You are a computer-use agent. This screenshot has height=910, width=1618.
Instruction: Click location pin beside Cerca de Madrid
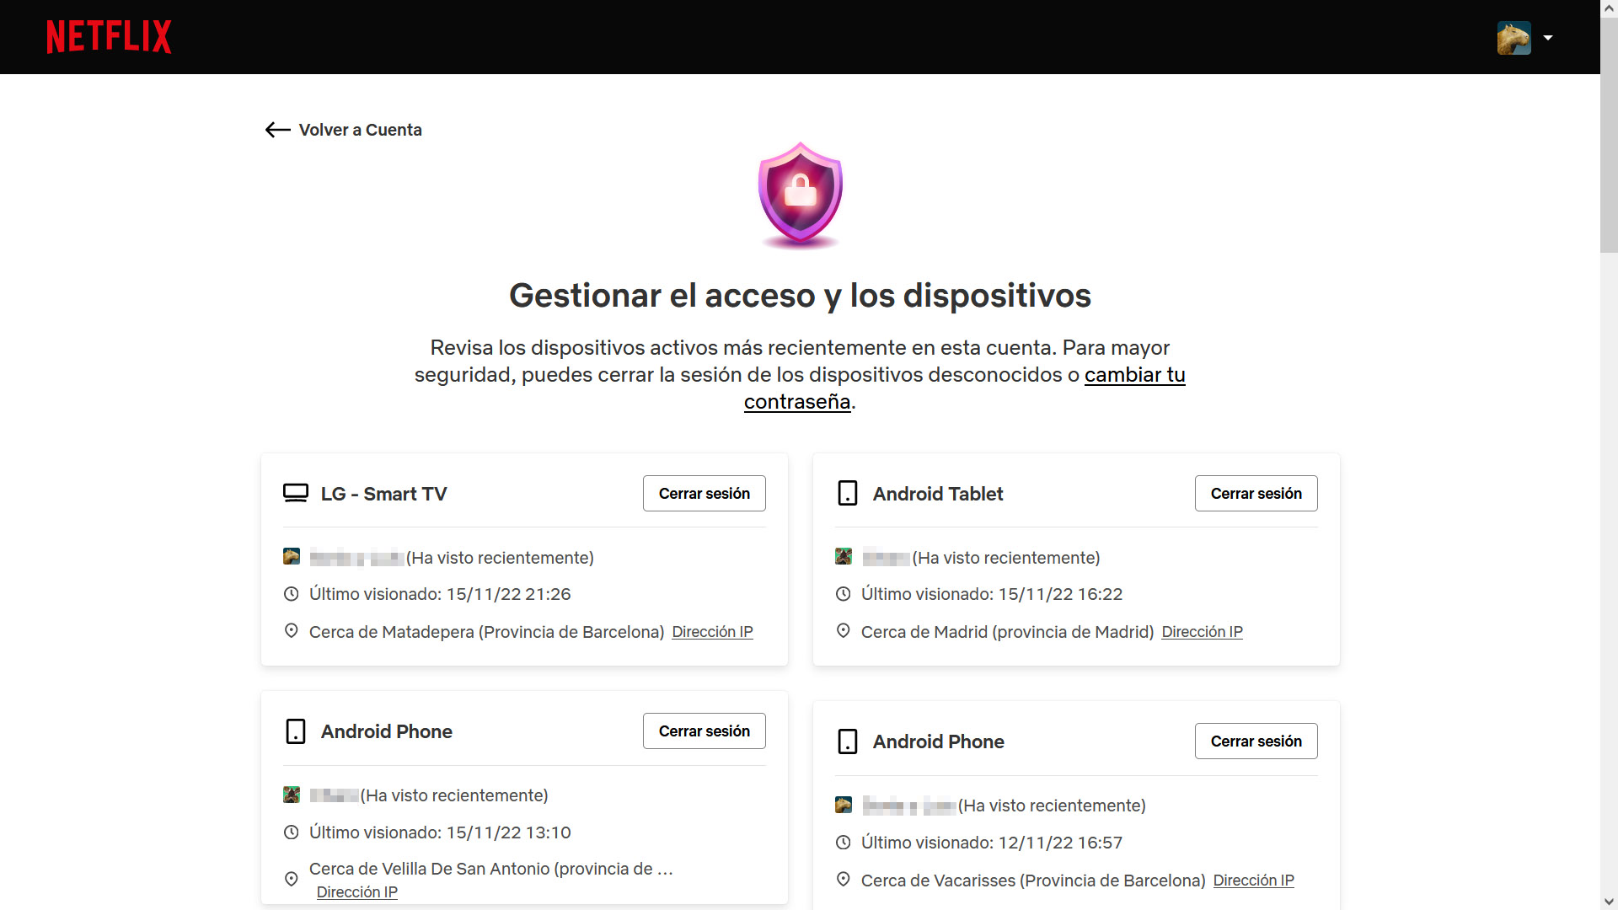844,631
